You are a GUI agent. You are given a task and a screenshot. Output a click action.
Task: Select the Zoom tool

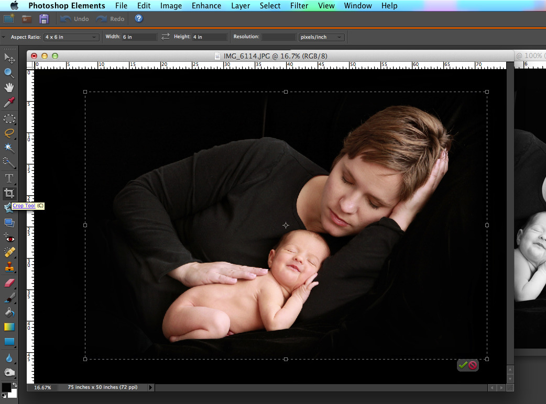click(x=9, y=73)
